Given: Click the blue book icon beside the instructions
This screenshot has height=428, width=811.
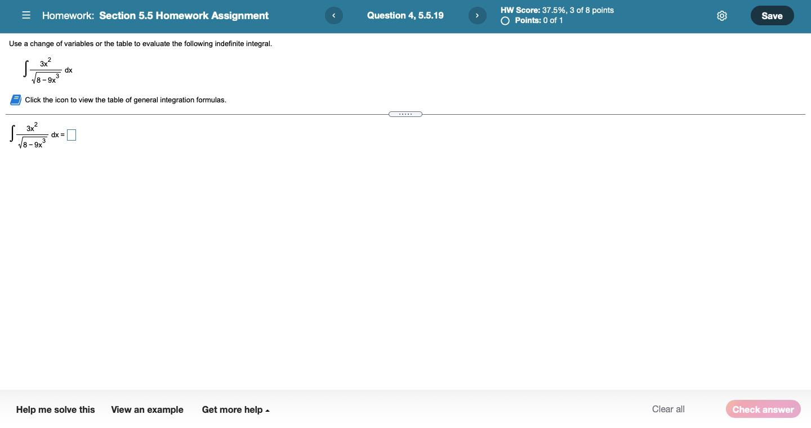Looking at the screenshot, I should click(16, 100).
